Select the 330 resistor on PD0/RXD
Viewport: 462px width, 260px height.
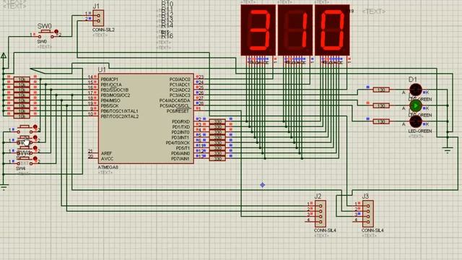tap(217, 121)
